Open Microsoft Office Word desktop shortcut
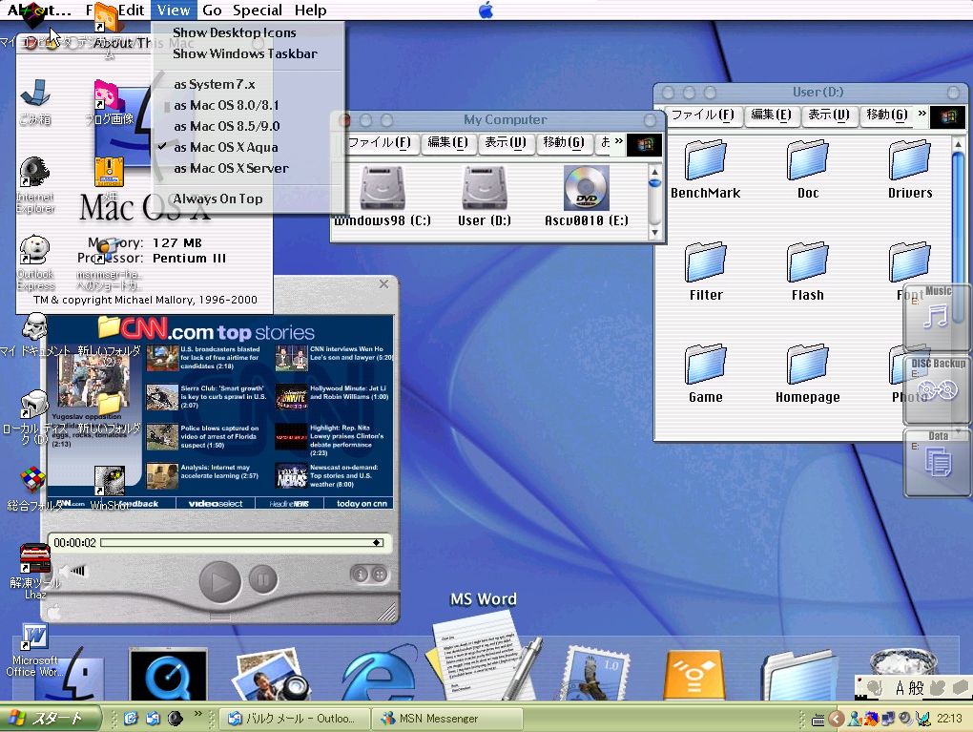 pyautogui.click(x=34, y=650)
